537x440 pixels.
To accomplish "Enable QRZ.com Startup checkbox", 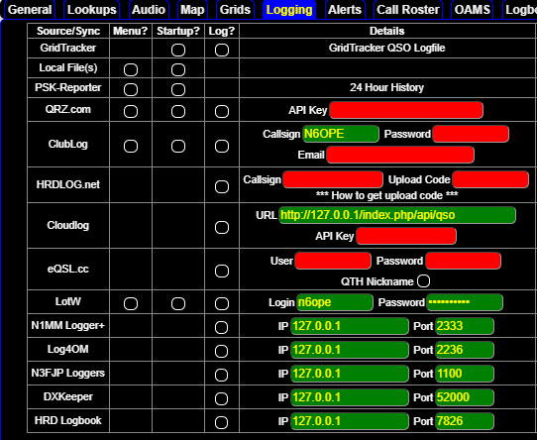I will point(178,111).
